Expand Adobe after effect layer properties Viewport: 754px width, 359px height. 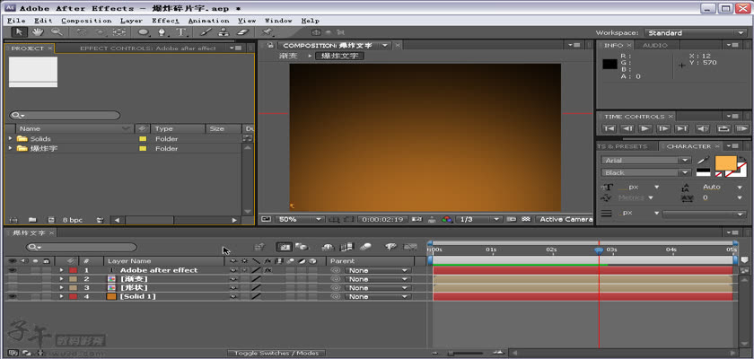pyautogui.click(x=61, y=270)
